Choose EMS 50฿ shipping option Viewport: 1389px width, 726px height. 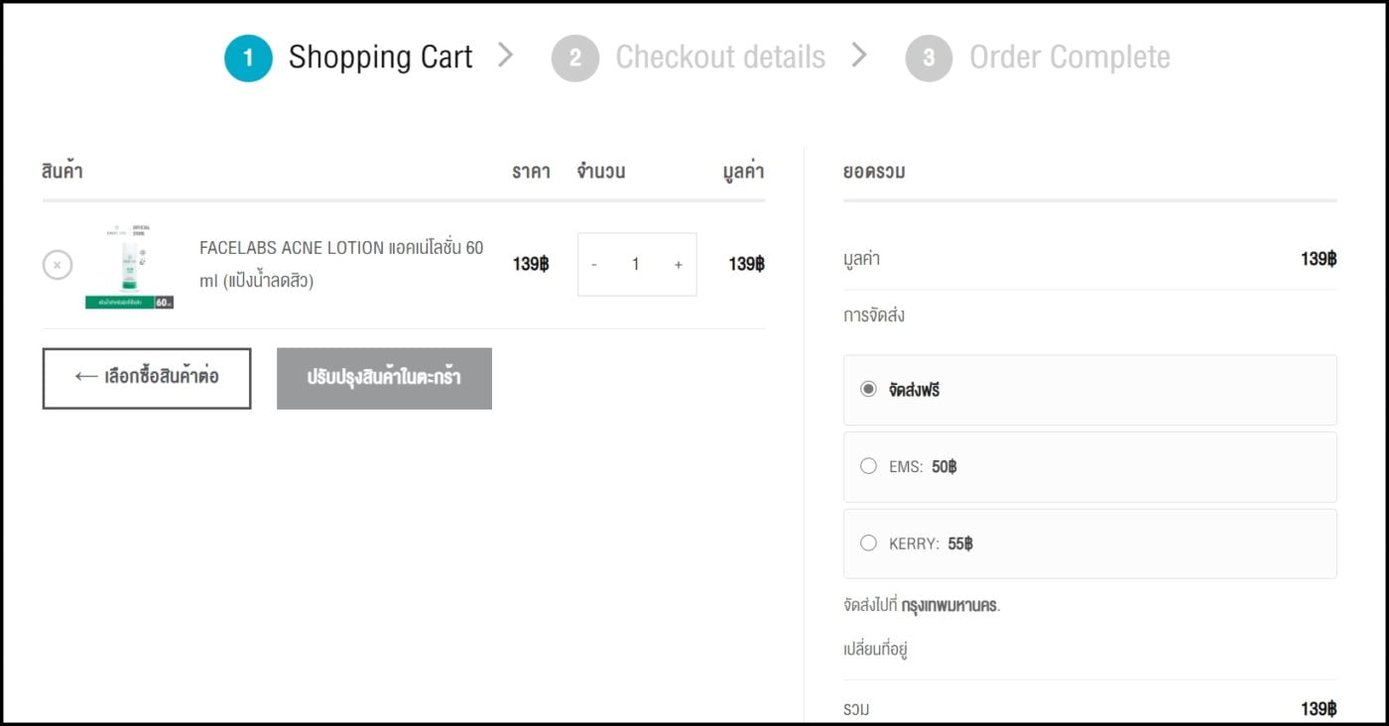coord(869,466)
